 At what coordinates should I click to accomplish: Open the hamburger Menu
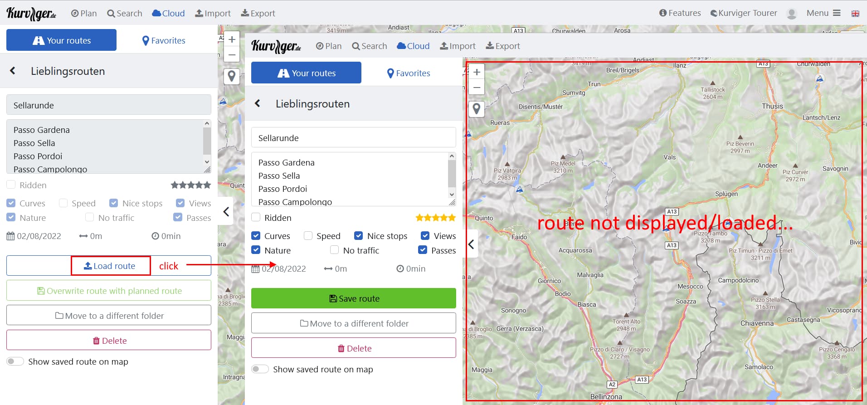[x=823, y=13]
